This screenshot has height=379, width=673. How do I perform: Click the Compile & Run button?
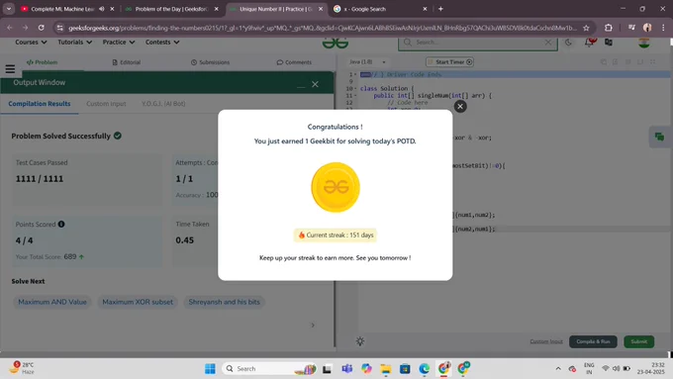tap(593, 341)
